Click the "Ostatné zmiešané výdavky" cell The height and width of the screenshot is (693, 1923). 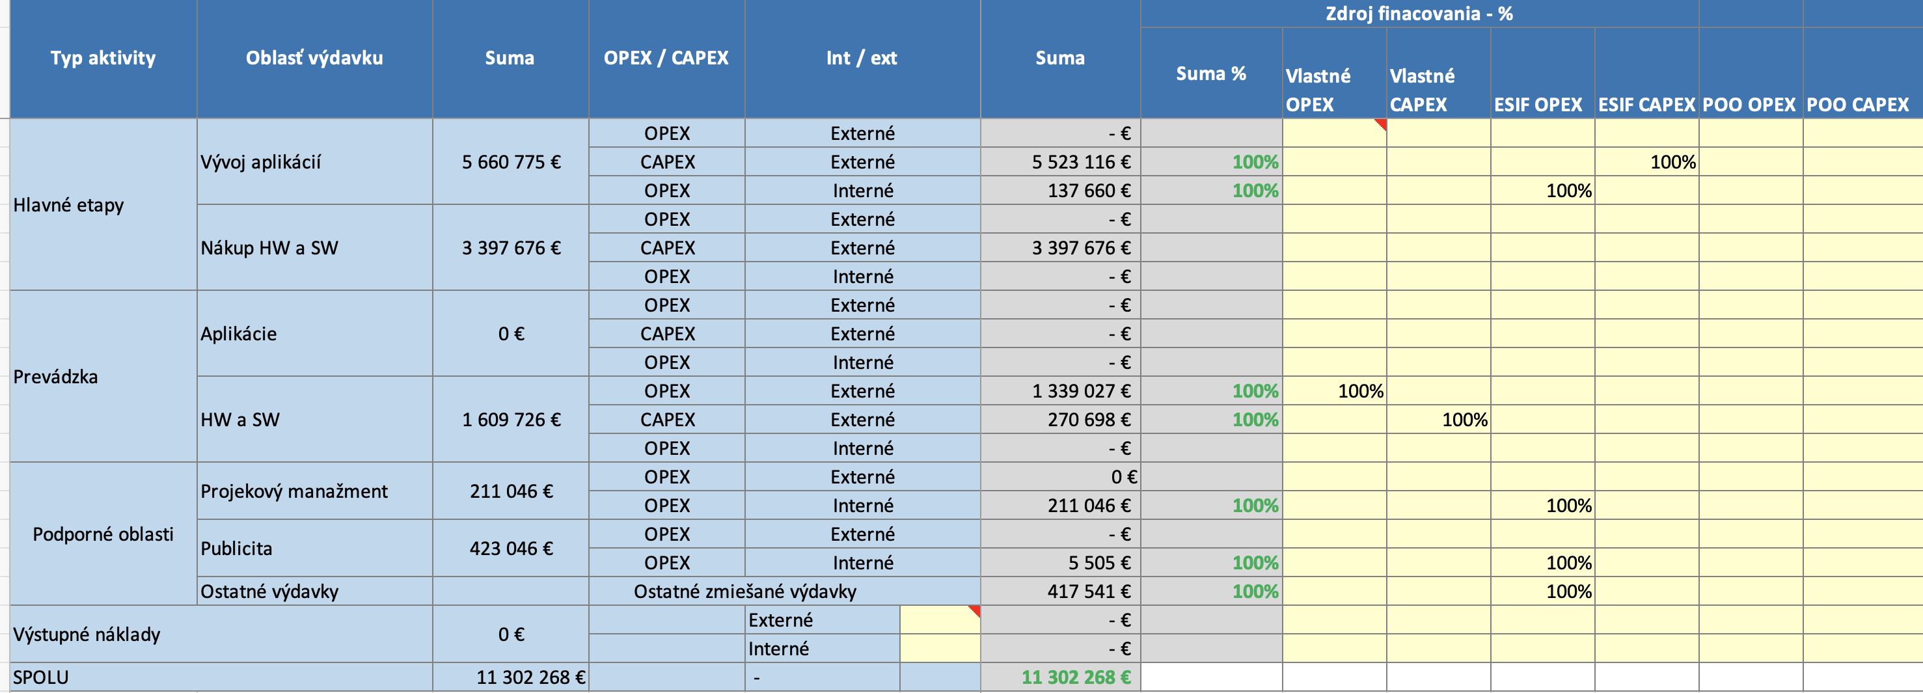tap(744, 591)
